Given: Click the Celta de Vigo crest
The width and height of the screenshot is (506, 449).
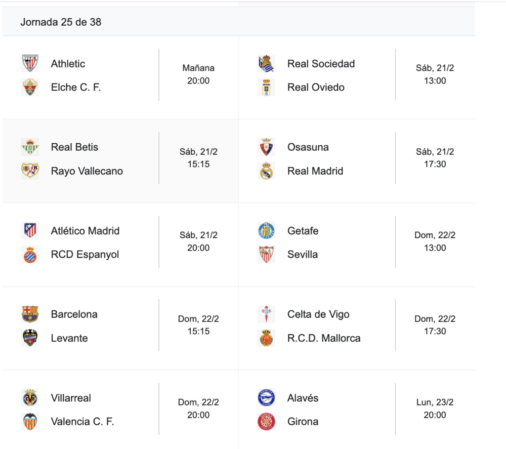Looking at the screenshot, I should pyautogui.click(x=266, y=314).
